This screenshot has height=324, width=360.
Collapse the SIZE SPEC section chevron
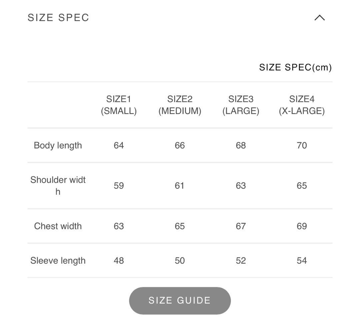coord(319,18)
